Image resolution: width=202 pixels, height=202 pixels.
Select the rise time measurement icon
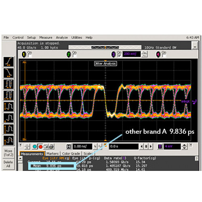coord(8,62)
